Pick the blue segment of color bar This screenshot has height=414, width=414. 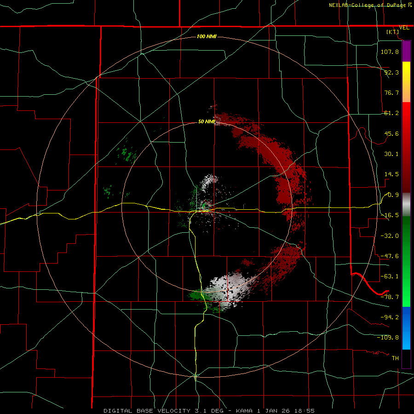coord(406,328)
